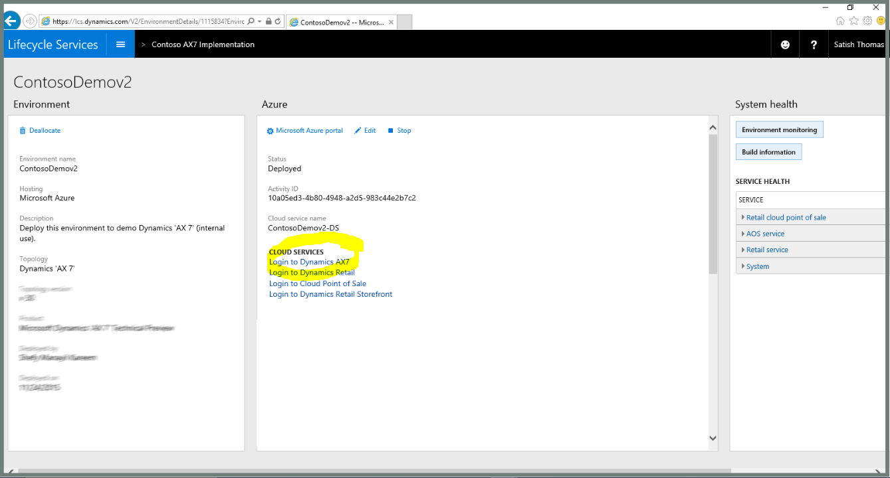This screenshot has height=478, width=890.
Task: Open the address bar dropdown arrow
Action: coord(259,21)
